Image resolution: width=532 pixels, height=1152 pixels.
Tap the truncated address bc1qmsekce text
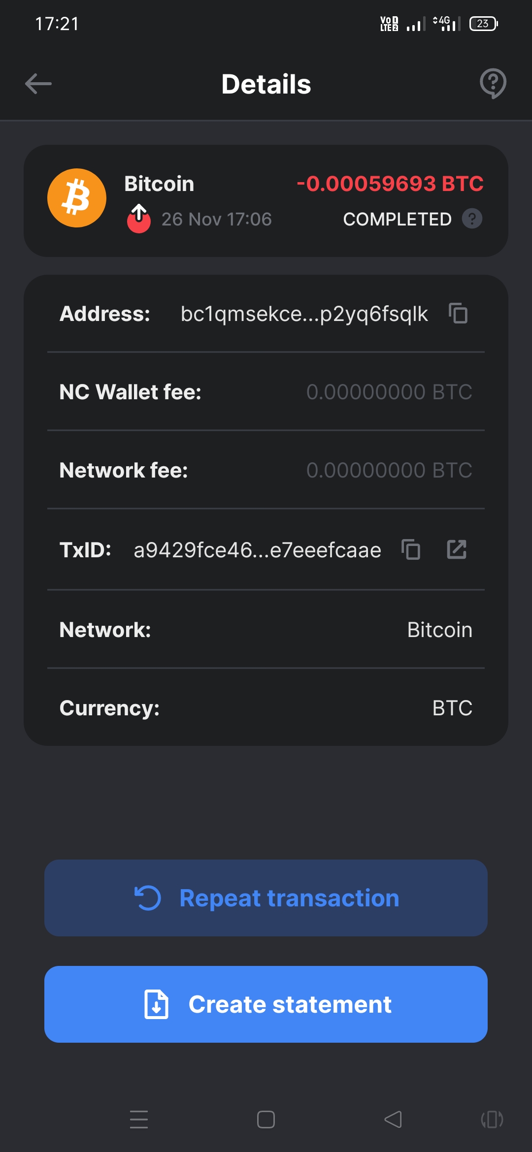pyautogui.click(x=304, y=314)
